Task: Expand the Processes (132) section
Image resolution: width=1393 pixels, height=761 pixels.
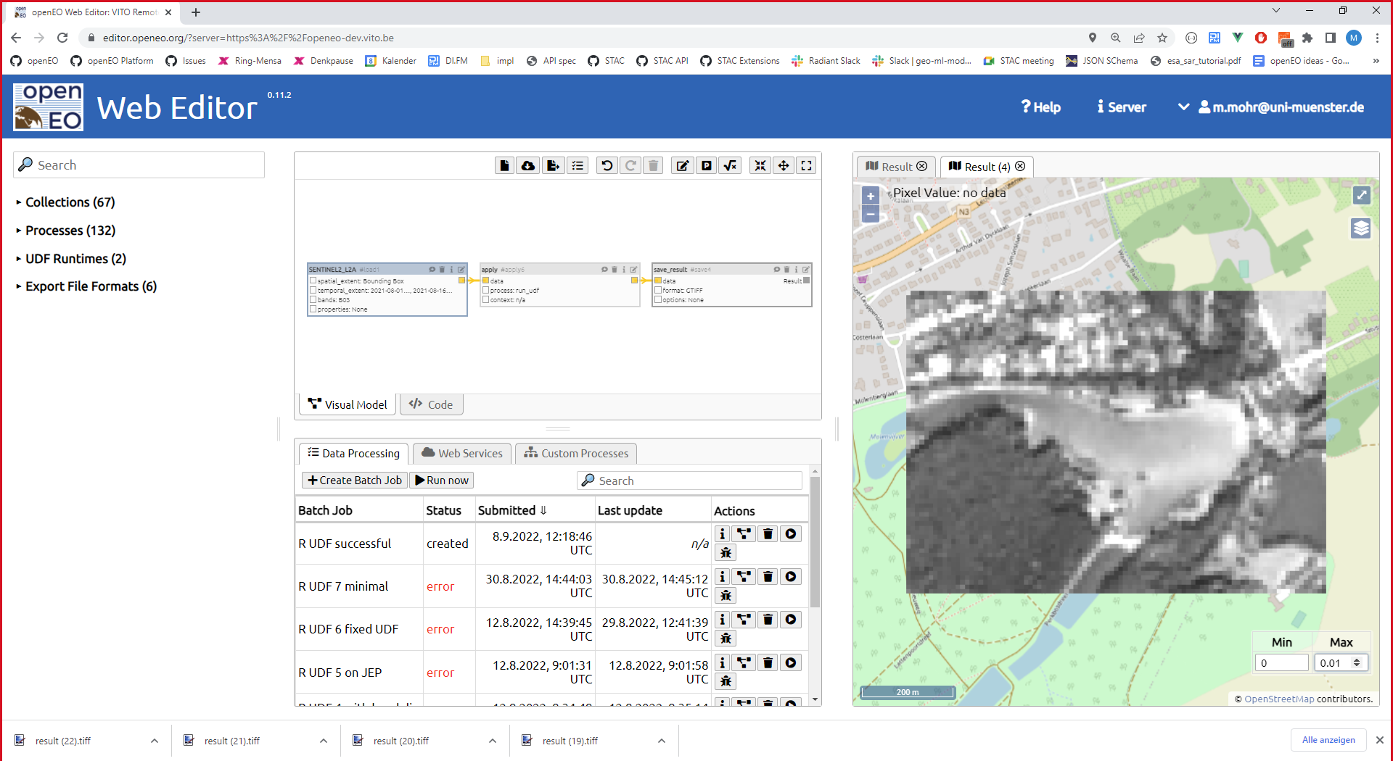Action: pos(69,230)
